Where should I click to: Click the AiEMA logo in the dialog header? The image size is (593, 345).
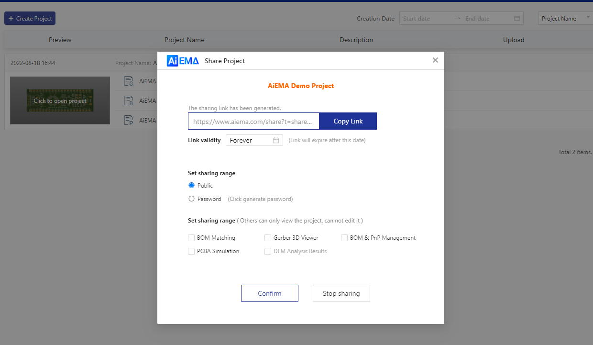pos(183,61)
